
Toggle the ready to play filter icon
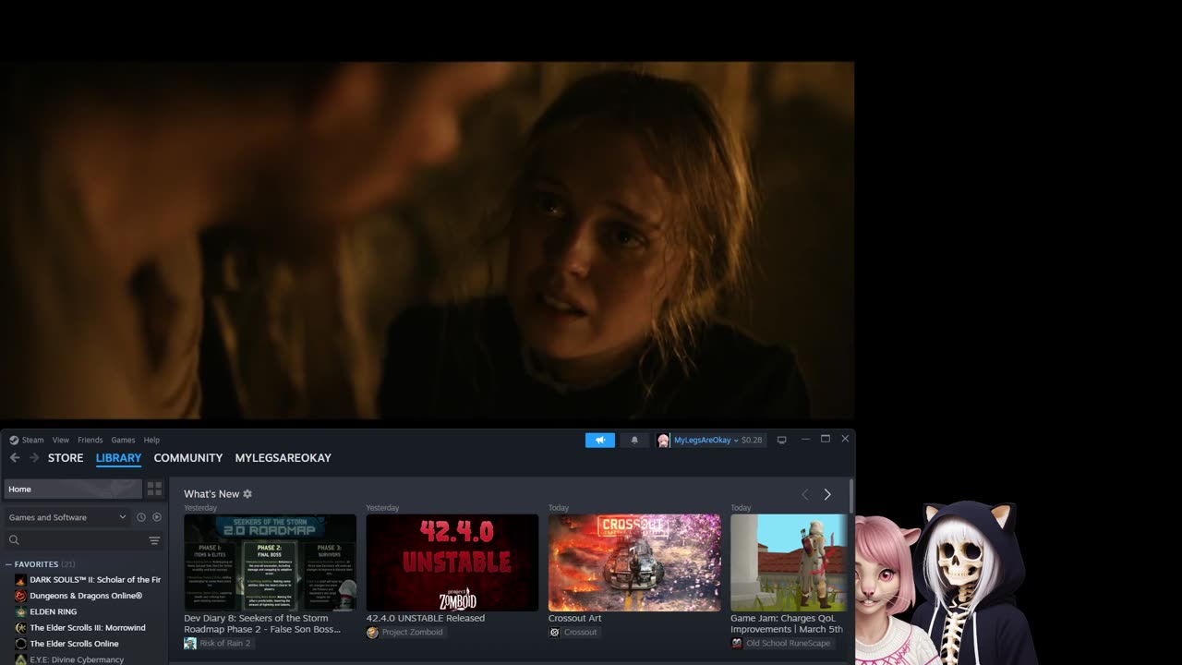pos(157,517)
